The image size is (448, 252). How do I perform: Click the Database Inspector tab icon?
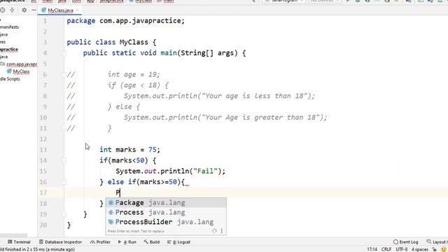coord(41,242)
